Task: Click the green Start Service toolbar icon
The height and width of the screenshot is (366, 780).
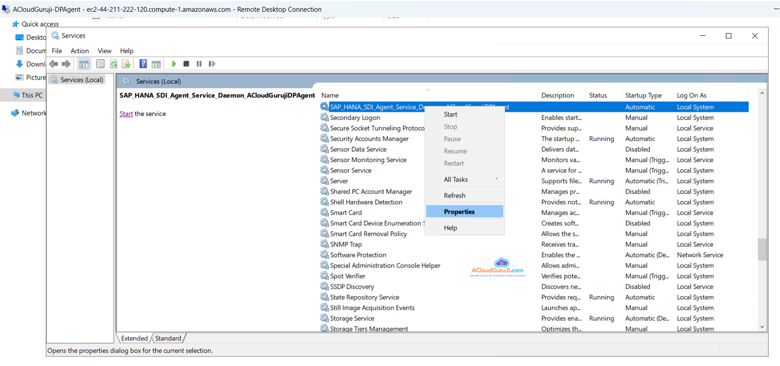Action: coord(174,64)
